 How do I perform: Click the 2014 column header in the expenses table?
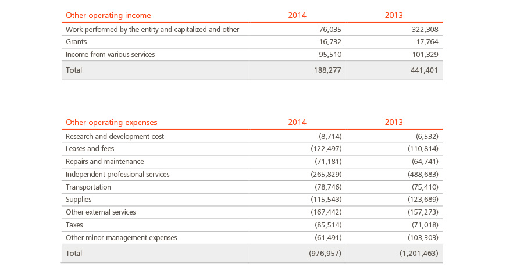(x=297, y=122)
